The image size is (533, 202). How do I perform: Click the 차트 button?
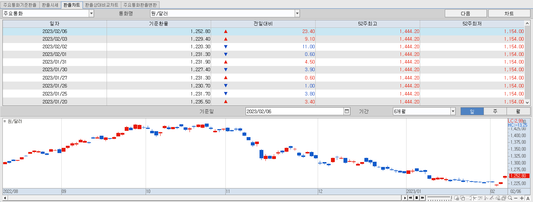pos(509,14)
